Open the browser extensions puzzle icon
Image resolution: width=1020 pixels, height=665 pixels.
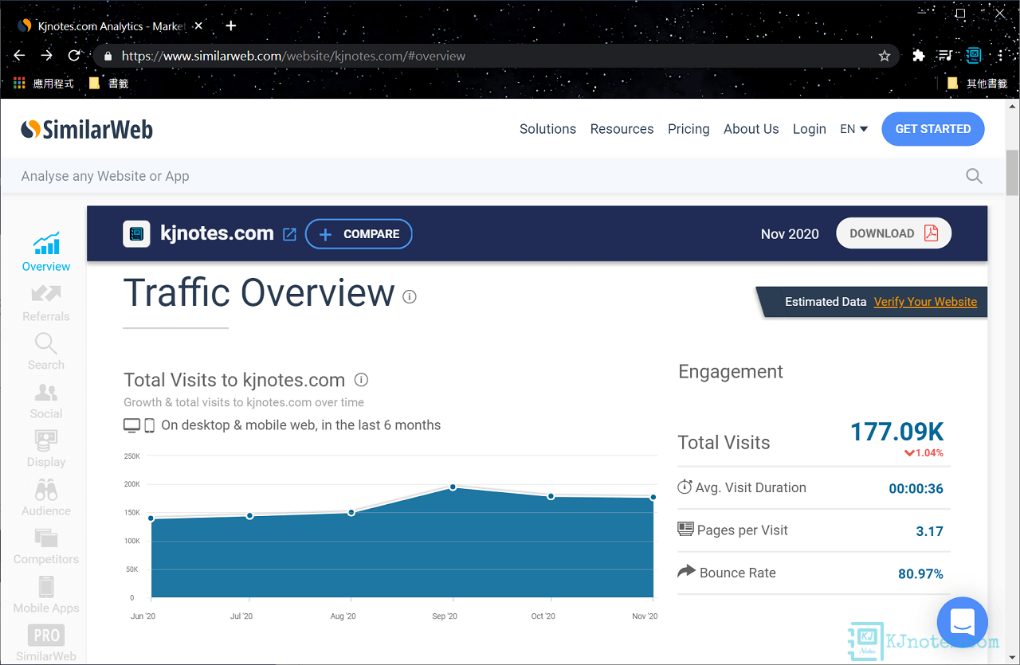click(918, 56)
